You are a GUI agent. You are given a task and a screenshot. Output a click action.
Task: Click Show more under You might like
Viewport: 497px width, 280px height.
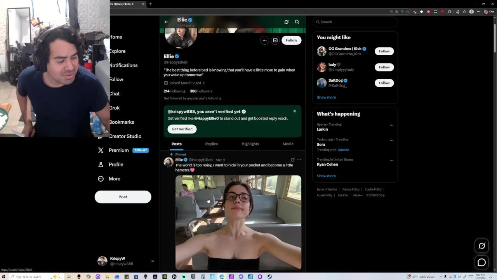point(326,97)
